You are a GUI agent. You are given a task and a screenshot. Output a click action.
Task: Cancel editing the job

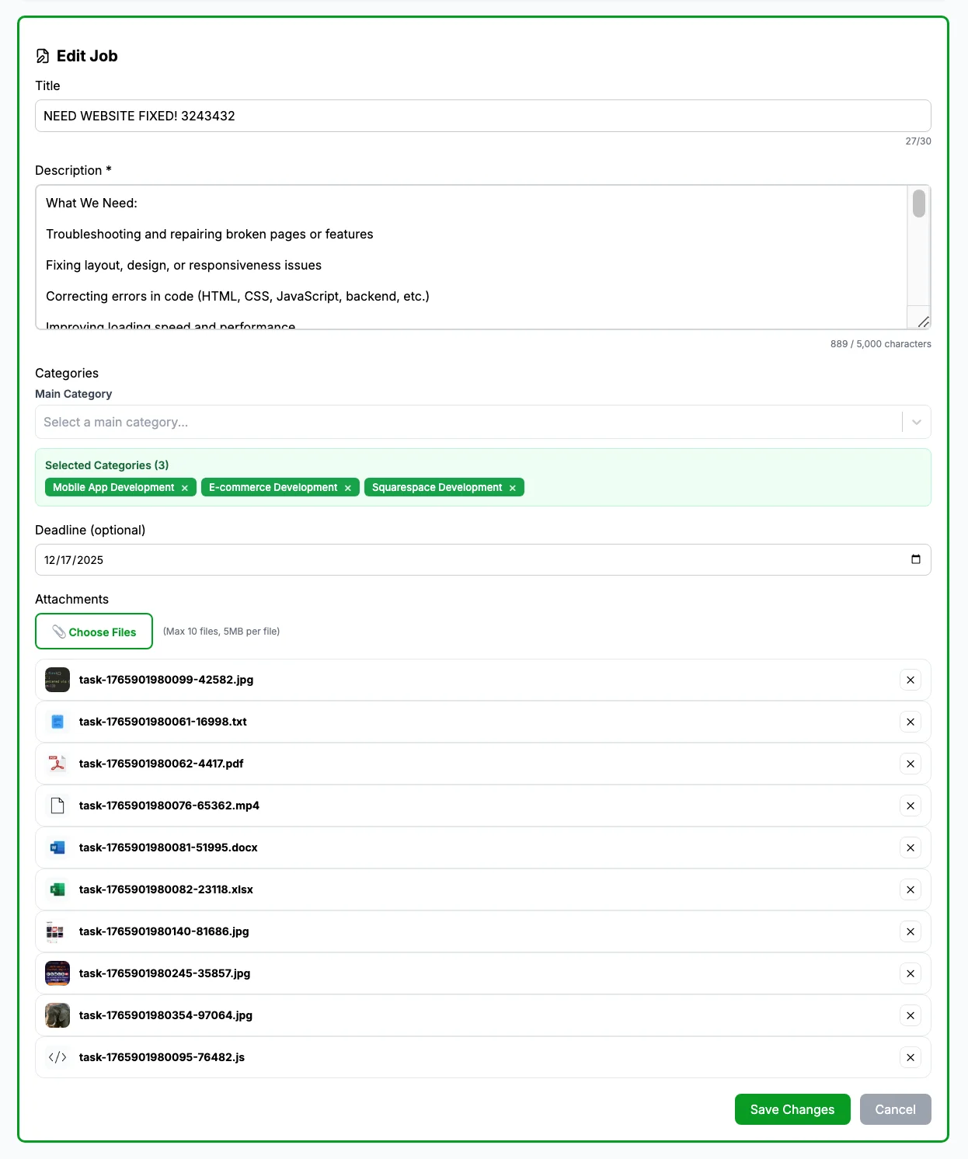click(895, 1109)
